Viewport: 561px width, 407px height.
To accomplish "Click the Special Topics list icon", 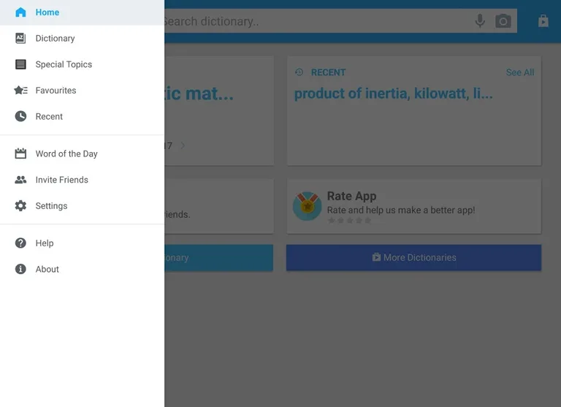I will coord(20,64).
